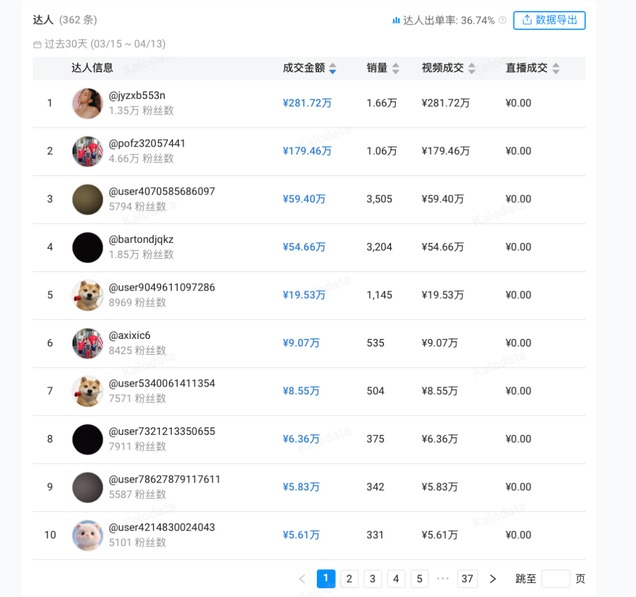Open the help tooltip beside 达人出单率
Viewport: 636px width, 597px height.
pos(501,21)
